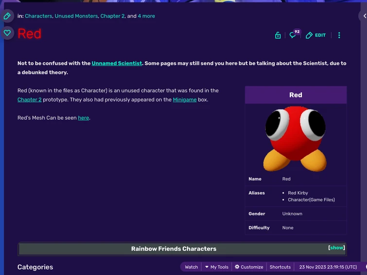Screen dimensions: 367x275
Task: Click the 'here' mesh link
Action: pos(83,118)
